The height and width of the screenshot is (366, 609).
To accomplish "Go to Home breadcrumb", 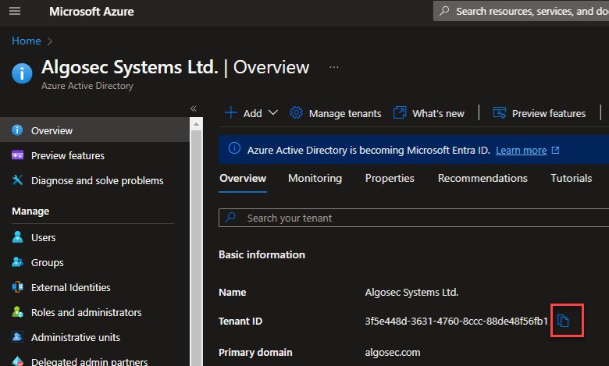I will (x=27, y=41).
